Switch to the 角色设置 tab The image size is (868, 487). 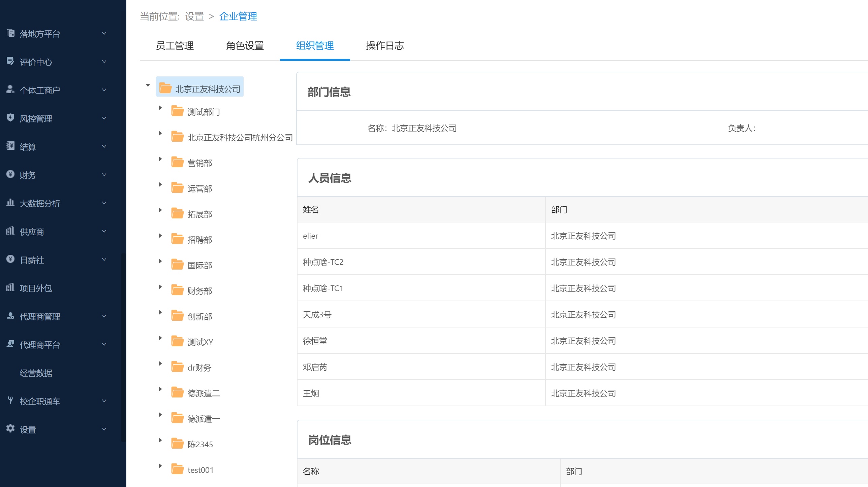(x=245, y=45)
